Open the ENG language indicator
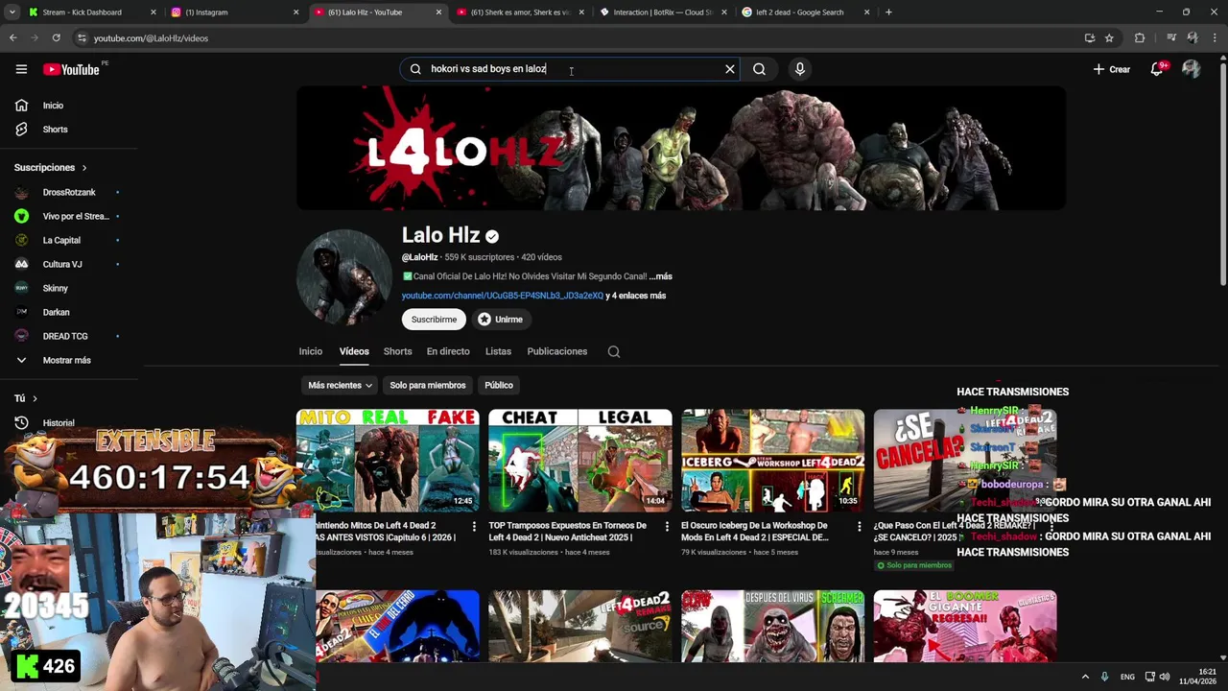This screenshot has width=1228, height=691. click(1127, 677)
